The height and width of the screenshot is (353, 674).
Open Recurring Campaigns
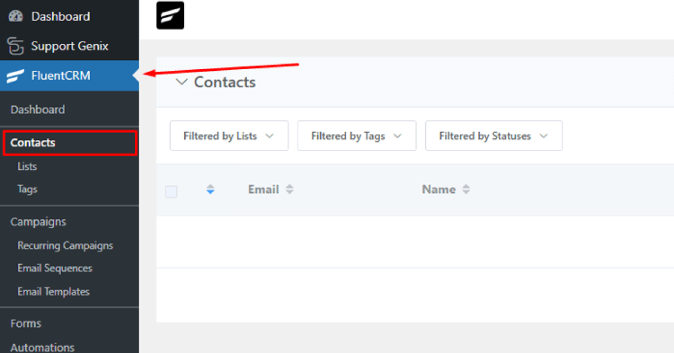(65, 246)
